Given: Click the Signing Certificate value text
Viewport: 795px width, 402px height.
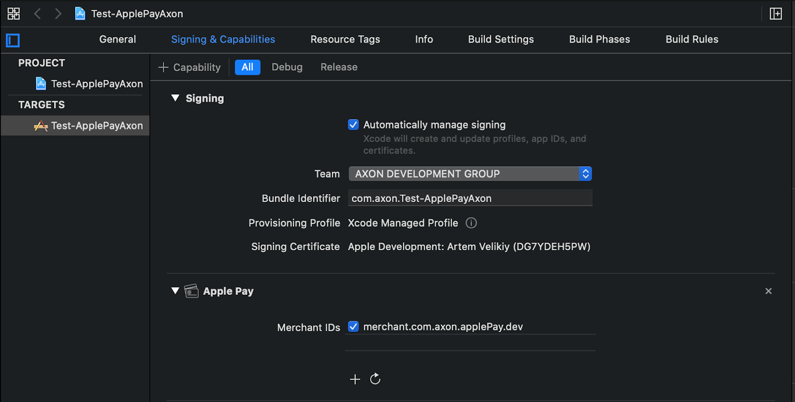Looking at the screenshot, I should (x=469, y=247).
